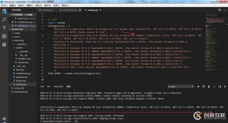The width and height of the screenshot is (228, 123).
Task: Click the 'import random' line in the editor
Action: (x=56, y=23)
